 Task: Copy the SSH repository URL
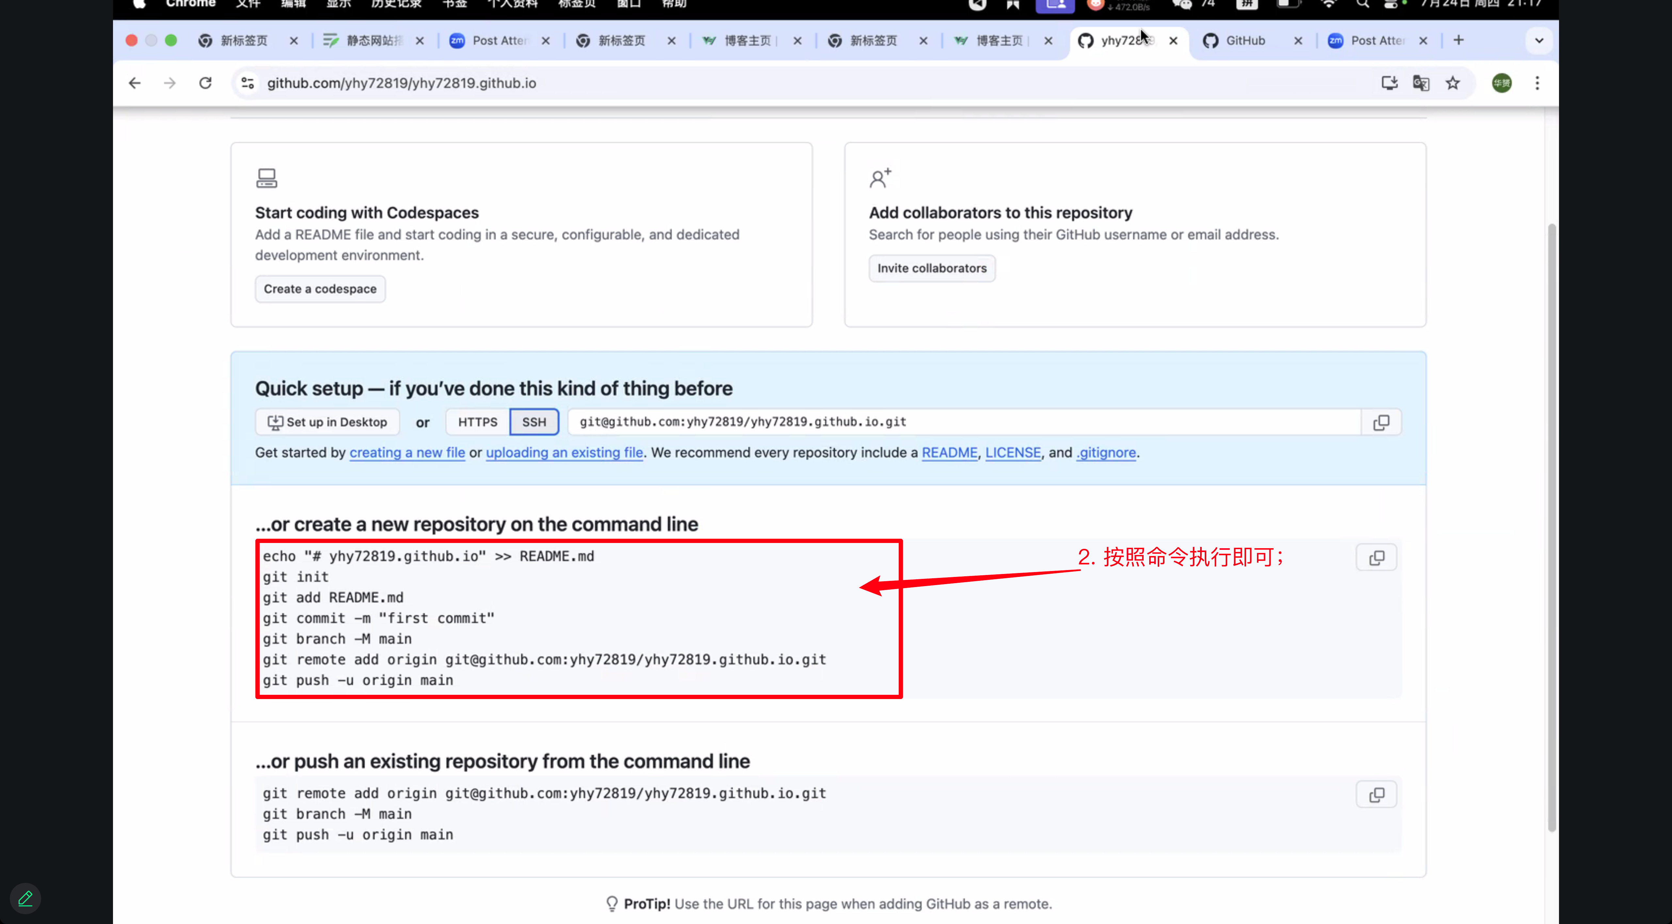tap(1381, 422)
